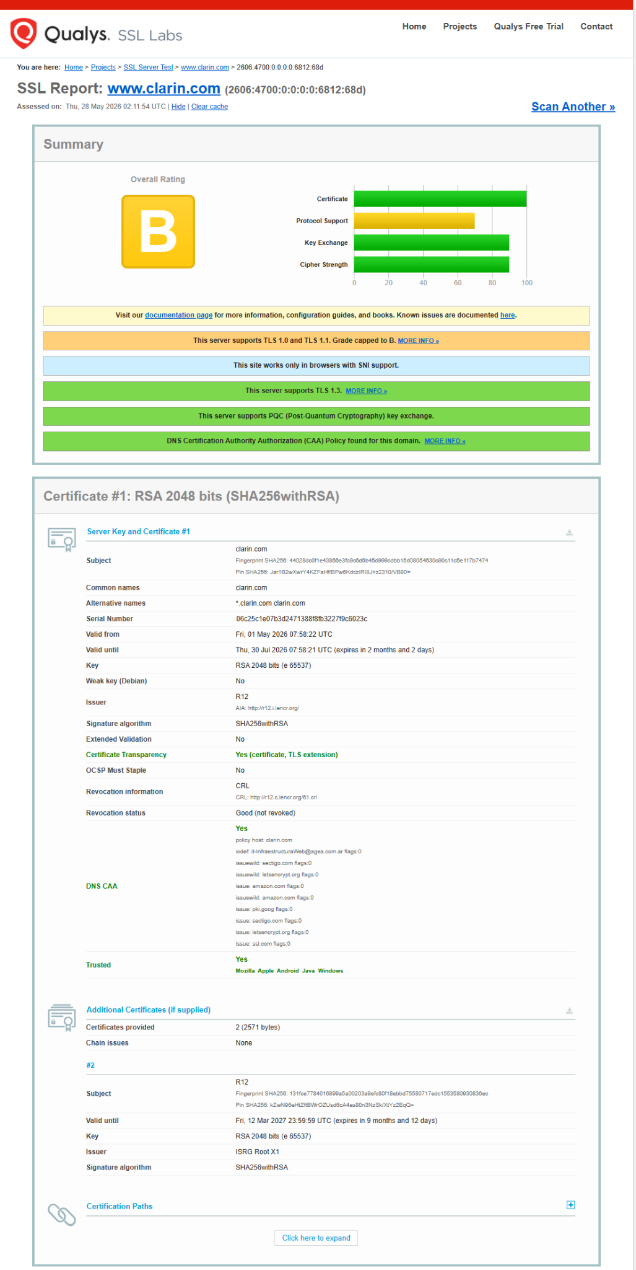636x1270 pixels.
Task: Click the Projects breadcrumb link
Action: (103, 68)
